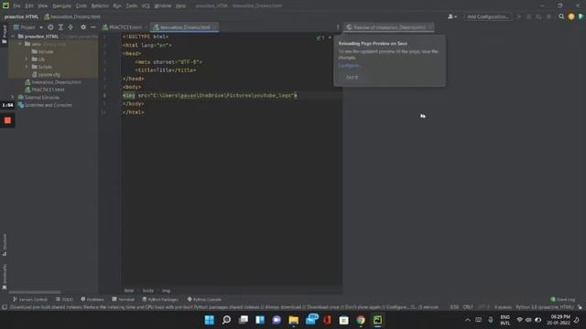
Task: Select the Preview of Innovation_Dreamz.html tab
Action: [388, 27]
